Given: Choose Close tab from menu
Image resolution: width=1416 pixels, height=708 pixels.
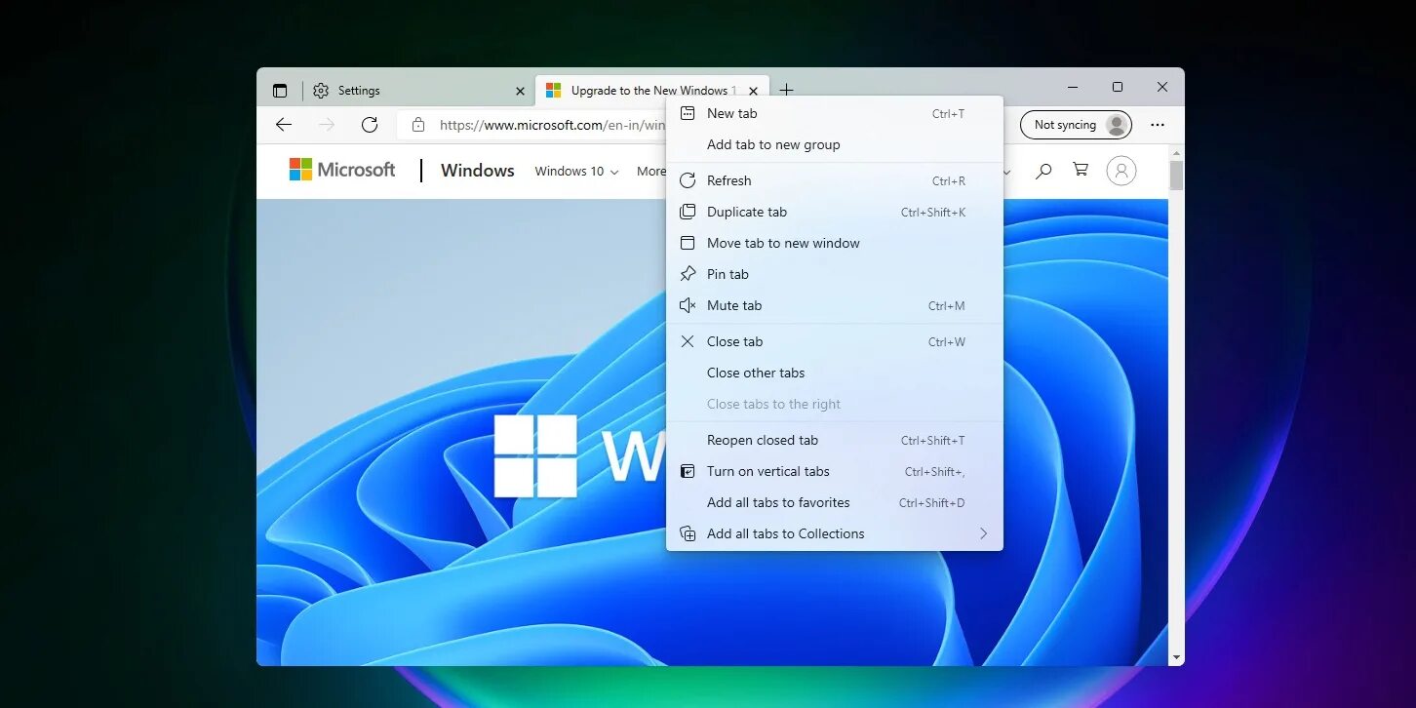Looking at the screenshot, I should [x=835, y=342].
